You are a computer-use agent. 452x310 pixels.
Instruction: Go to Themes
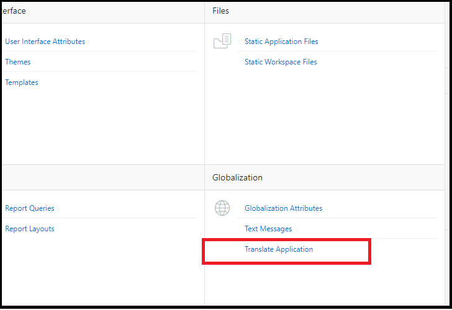pos(18,62)
